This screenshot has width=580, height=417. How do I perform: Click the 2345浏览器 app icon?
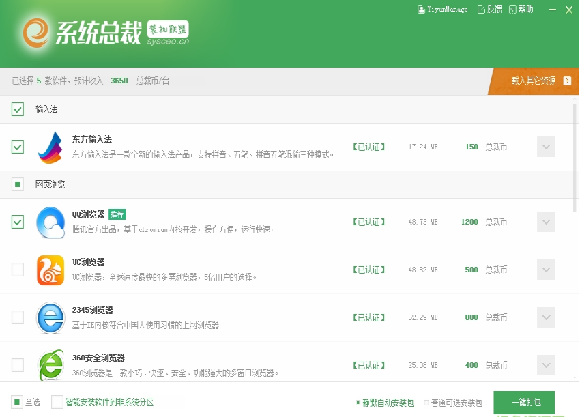coord(50,318)
